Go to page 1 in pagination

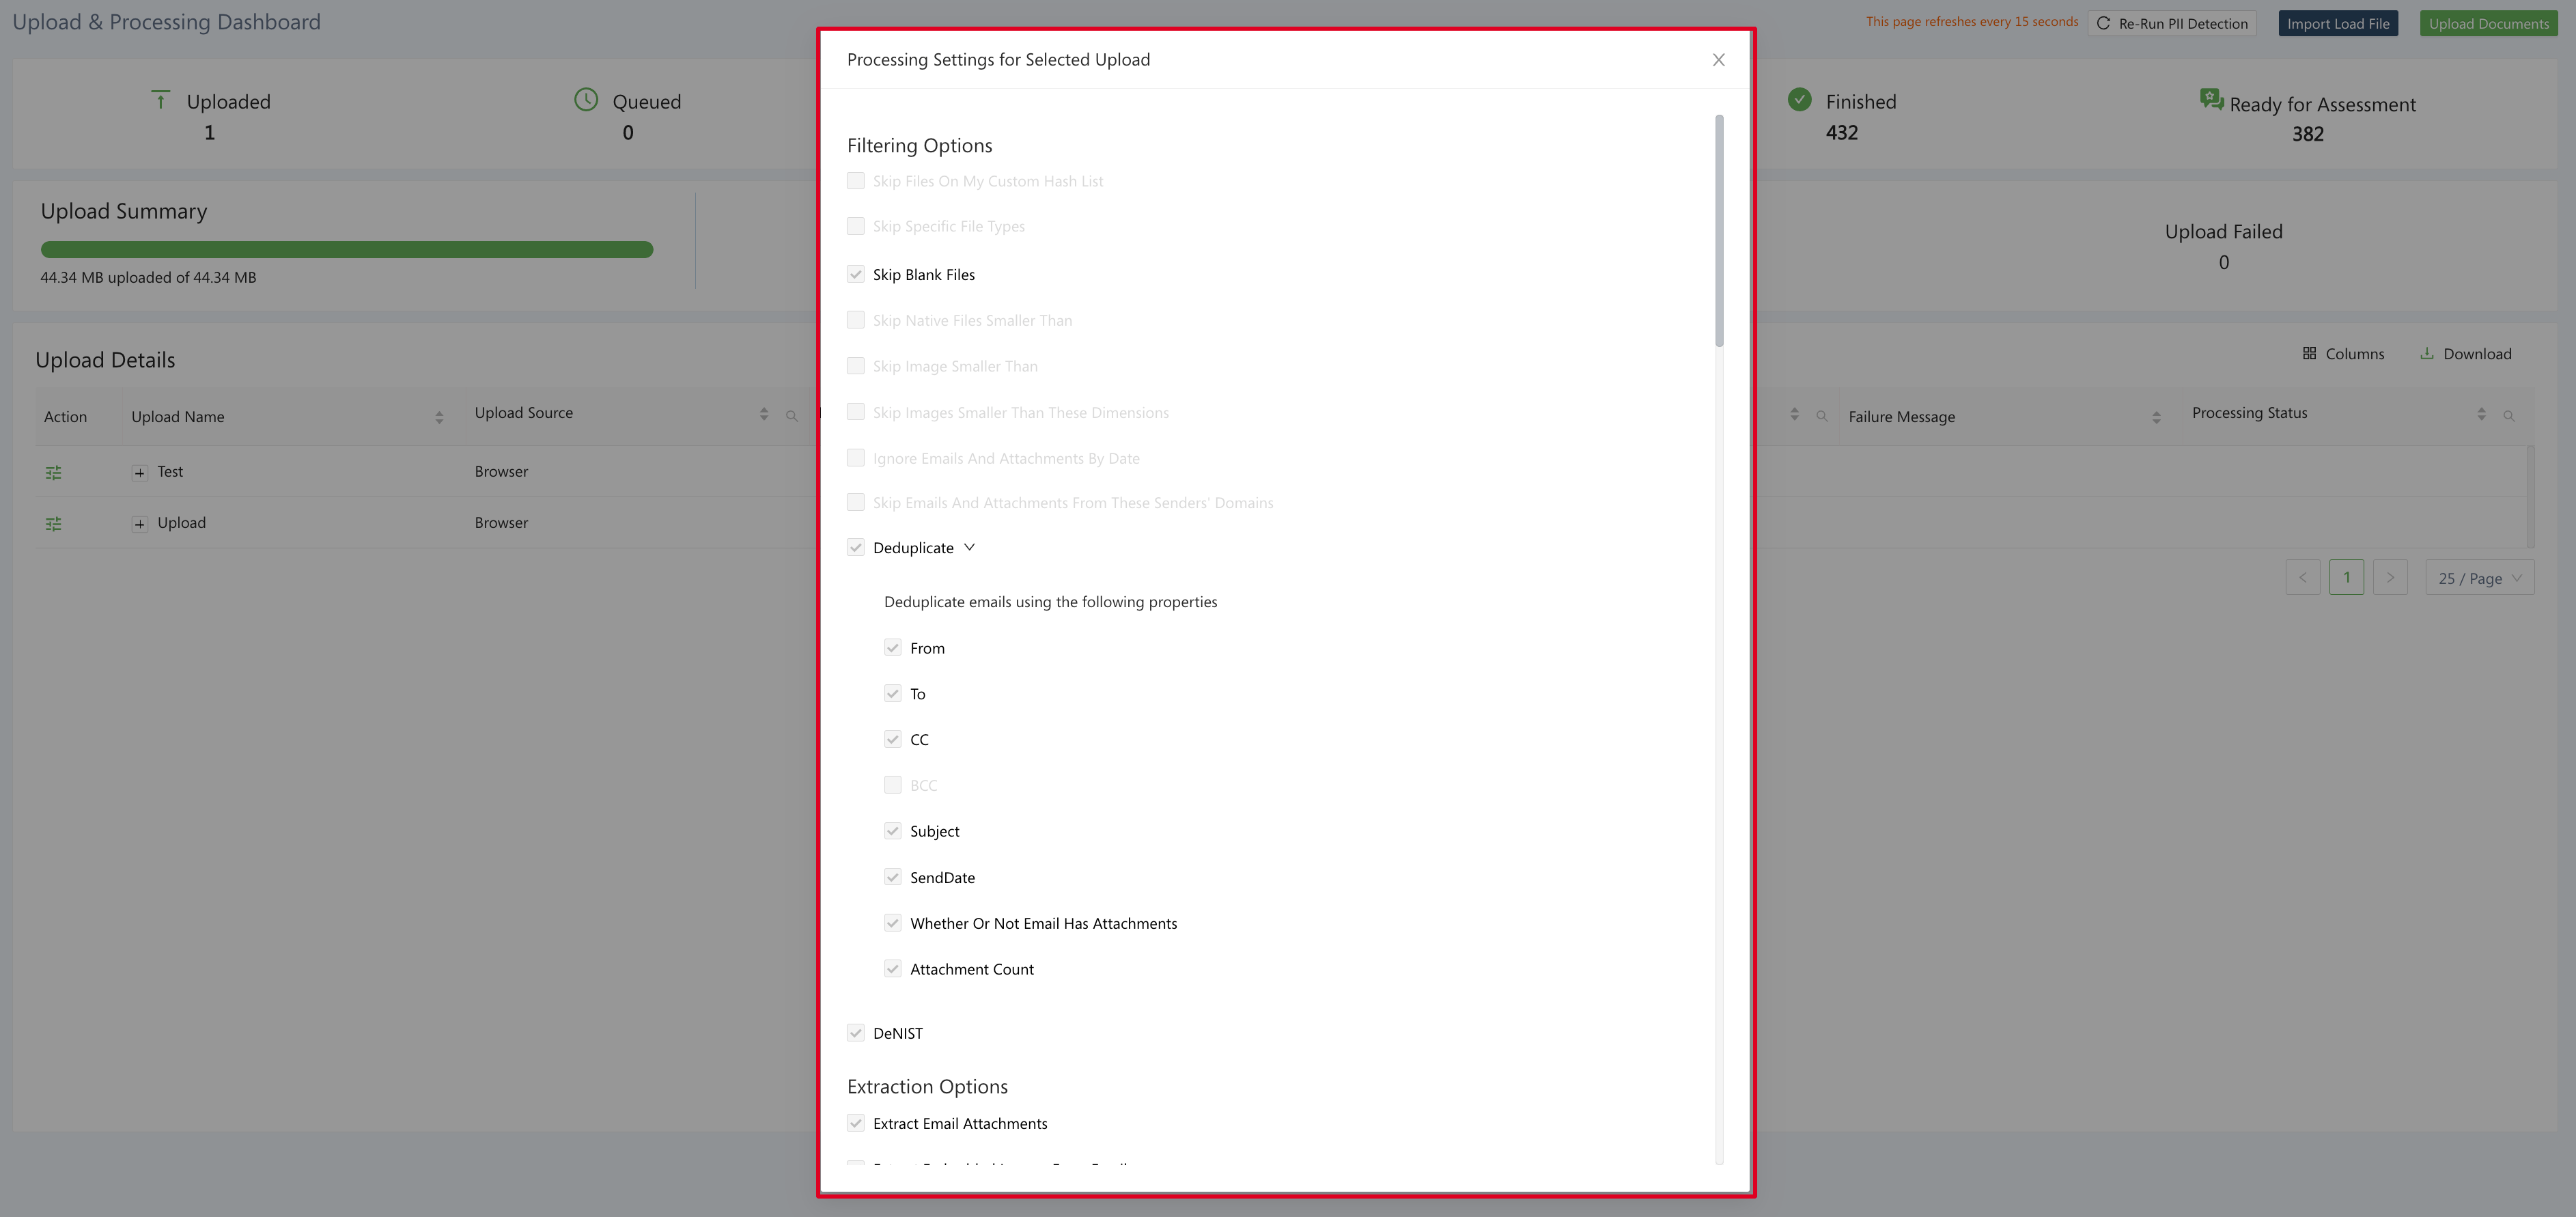coord(2346,578)
